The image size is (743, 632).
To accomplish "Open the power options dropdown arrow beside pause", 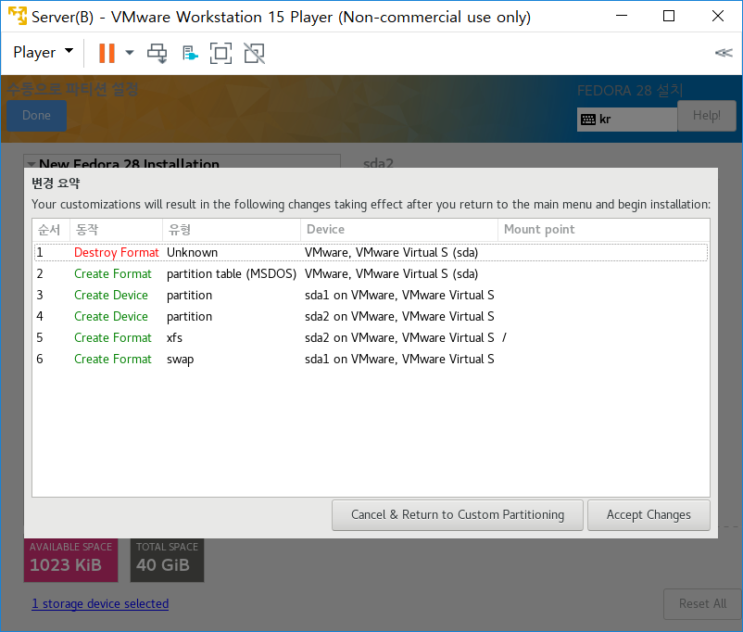I will 130,53.
